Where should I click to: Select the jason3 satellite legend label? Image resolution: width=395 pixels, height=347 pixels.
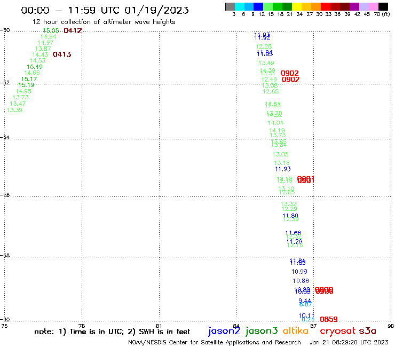tap(262, 331)
